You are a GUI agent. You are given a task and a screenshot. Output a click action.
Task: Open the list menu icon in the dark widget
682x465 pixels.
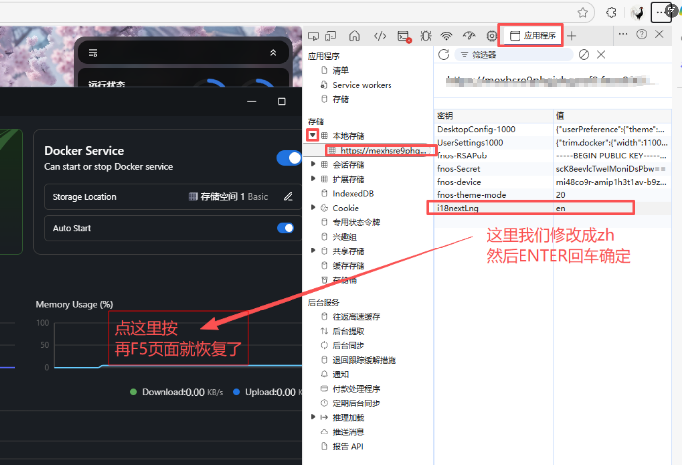(x=93, y=53)
